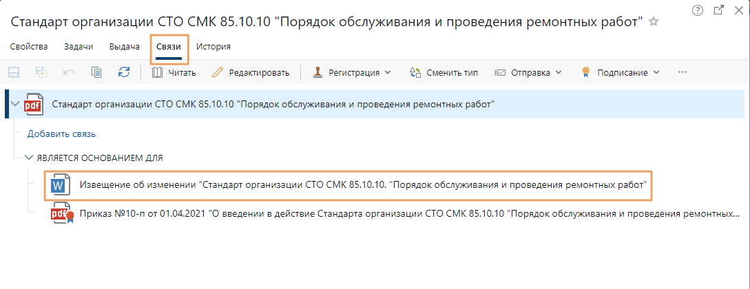Click the undo arrow icon
The width and height of the screenshot is (750, 289).
[x=69, y=73]
